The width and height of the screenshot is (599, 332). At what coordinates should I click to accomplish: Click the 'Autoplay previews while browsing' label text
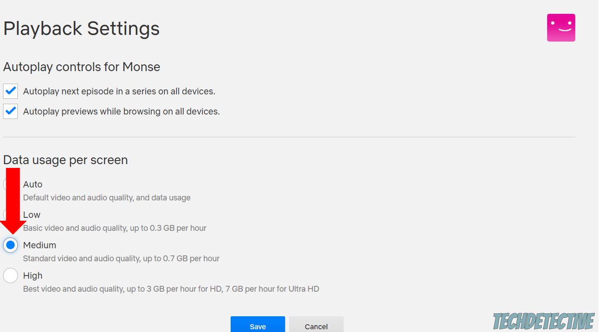(121, 111)
